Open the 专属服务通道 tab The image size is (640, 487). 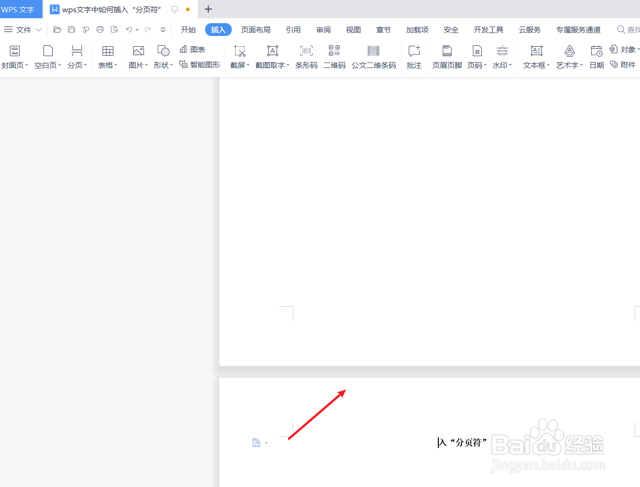click(x=578, y=30)
